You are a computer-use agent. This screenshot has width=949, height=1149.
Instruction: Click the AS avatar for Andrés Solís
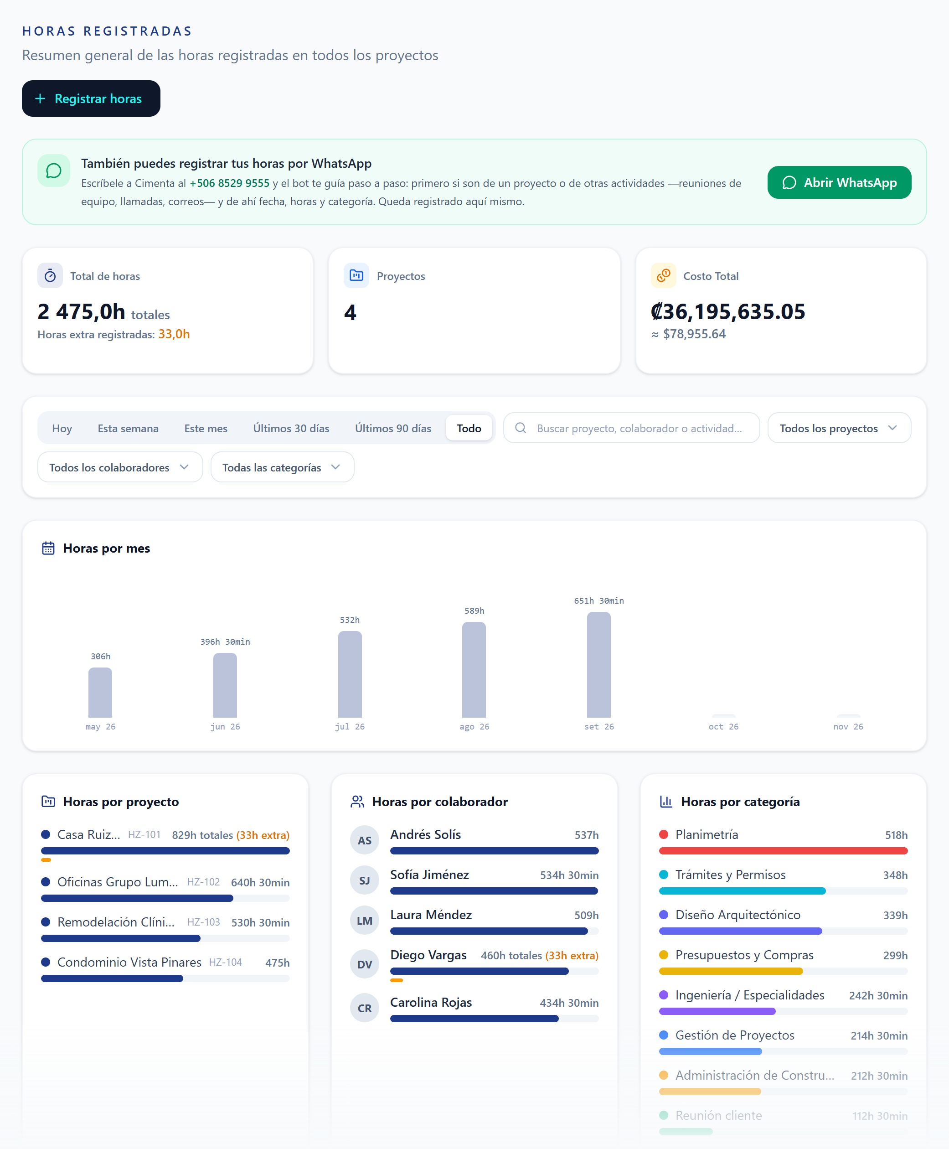point(365,840)
